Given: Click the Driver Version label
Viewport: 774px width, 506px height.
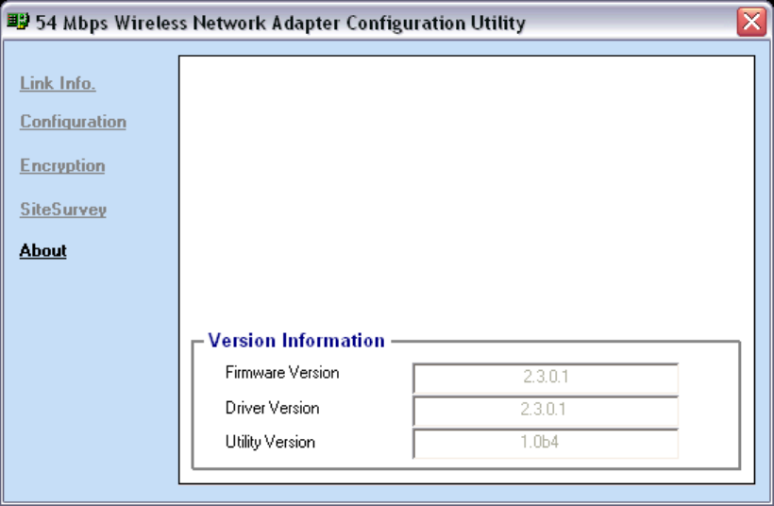Looking at the screenshot, I should [x=272, y=408].
